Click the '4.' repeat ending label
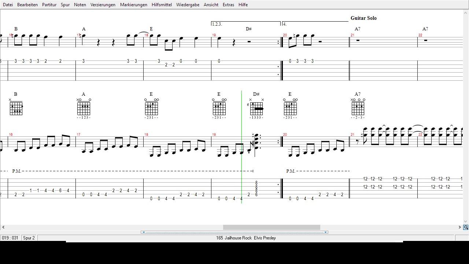The width and height of the screenshot is (469, 264). 285,24
